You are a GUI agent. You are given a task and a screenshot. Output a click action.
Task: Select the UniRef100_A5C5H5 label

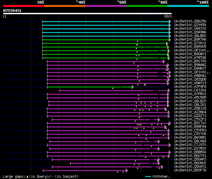[x=190, y=97]
